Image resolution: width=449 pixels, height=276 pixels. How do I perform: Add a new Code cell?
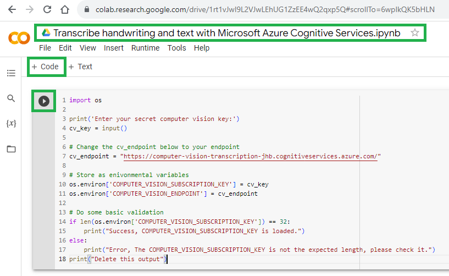coord(45,67)
